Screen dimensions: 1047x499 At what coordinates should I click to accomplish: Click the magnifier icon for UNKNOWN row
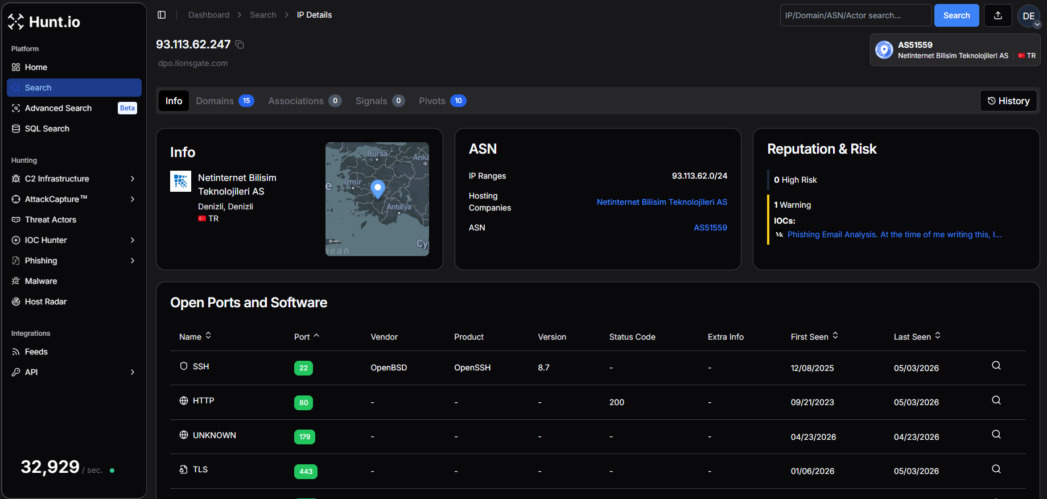tap(996, 435)
